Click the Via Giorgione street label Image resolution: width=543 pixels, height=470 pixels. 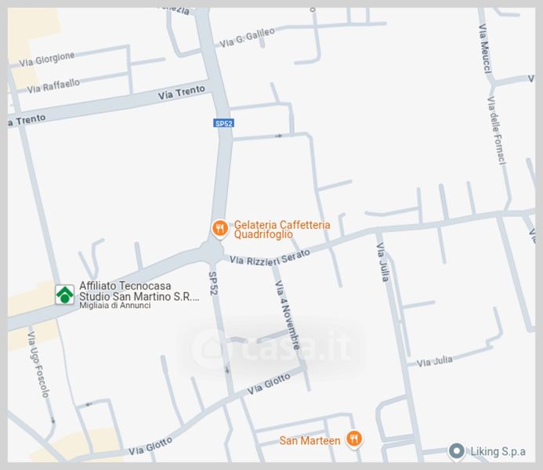pos(47,60)
